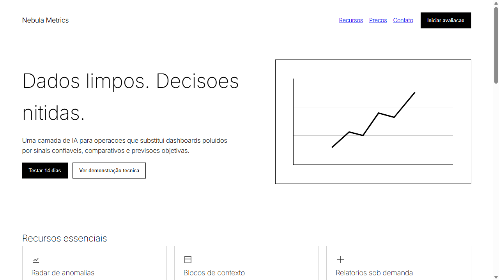Click the Recursos essenciais section heading
Viewport: 499px width, 280px height.
(x=64, y=238)
